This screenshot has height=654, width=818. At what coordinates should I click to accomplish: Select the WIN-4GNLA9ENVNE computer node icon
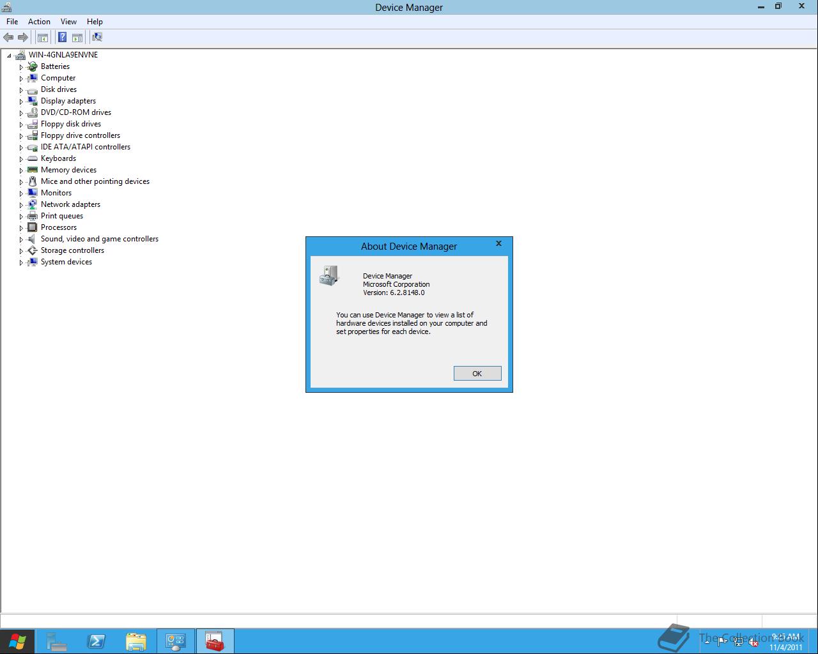pyautogui.click(x=20, y=55)
